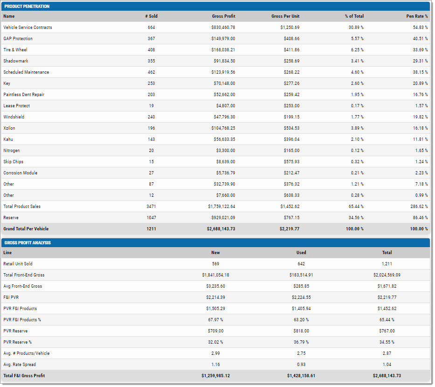Click total avg rate spread 1.04
Image resolution: width=435 pixels, height=387 pixels.
(387, 365)
